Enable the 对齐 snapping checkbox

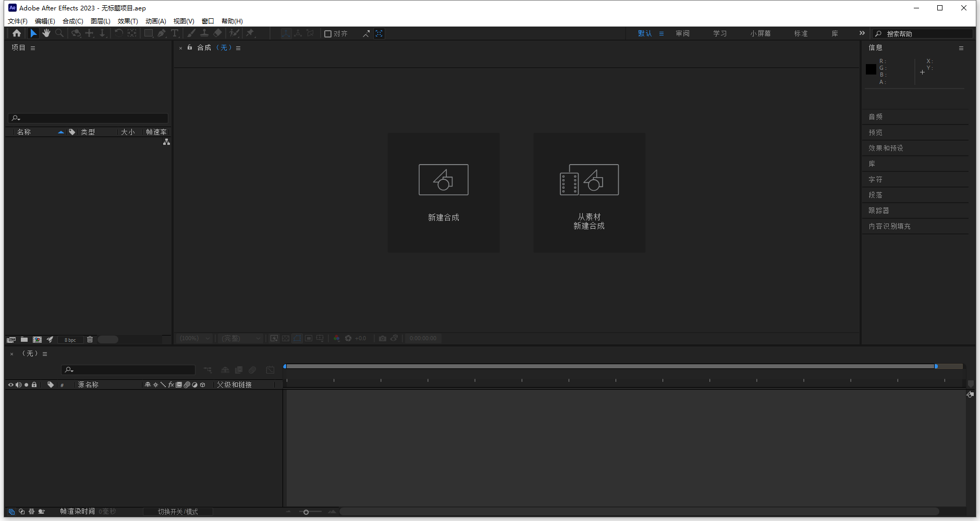pos(328,34)
